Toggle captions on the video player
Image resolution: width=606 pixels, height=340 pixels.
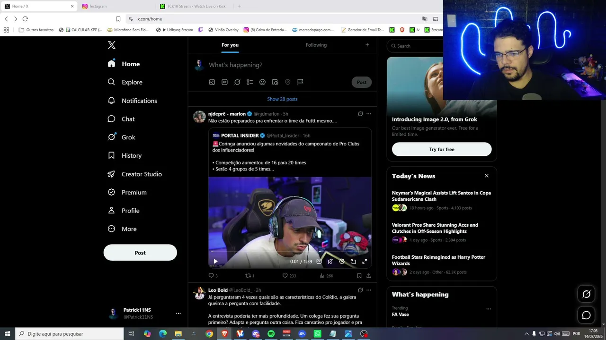pyautogui.click(x=319, y=261)
